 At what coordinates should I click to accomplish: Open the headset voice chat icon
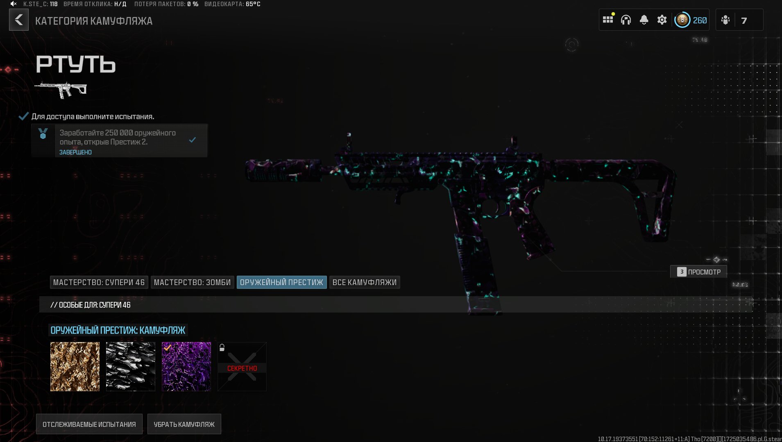click(x=626, y=20)
